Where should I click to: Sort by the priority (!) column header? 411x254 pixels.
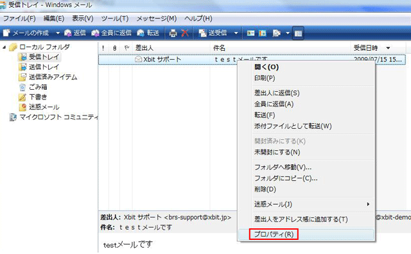103,48
